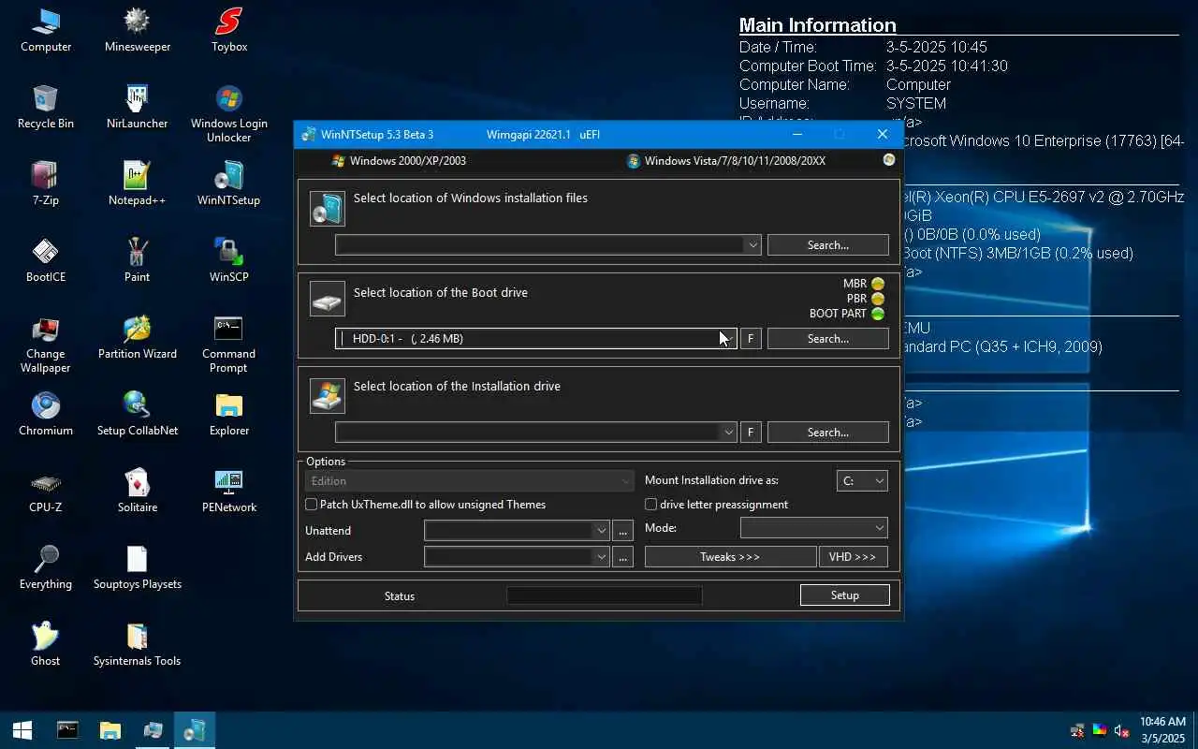Screen dimensions: 1198x749
Task: Click the MBR status indicator light
Action: coord(878,284)
